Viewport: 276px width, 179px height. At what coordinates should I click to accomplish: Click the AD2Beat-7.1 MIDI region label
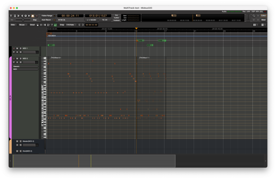tap(145, 58)
